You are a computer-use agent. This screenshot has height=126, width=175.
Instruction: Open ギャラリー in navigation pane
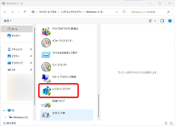(x=14, y=36)
